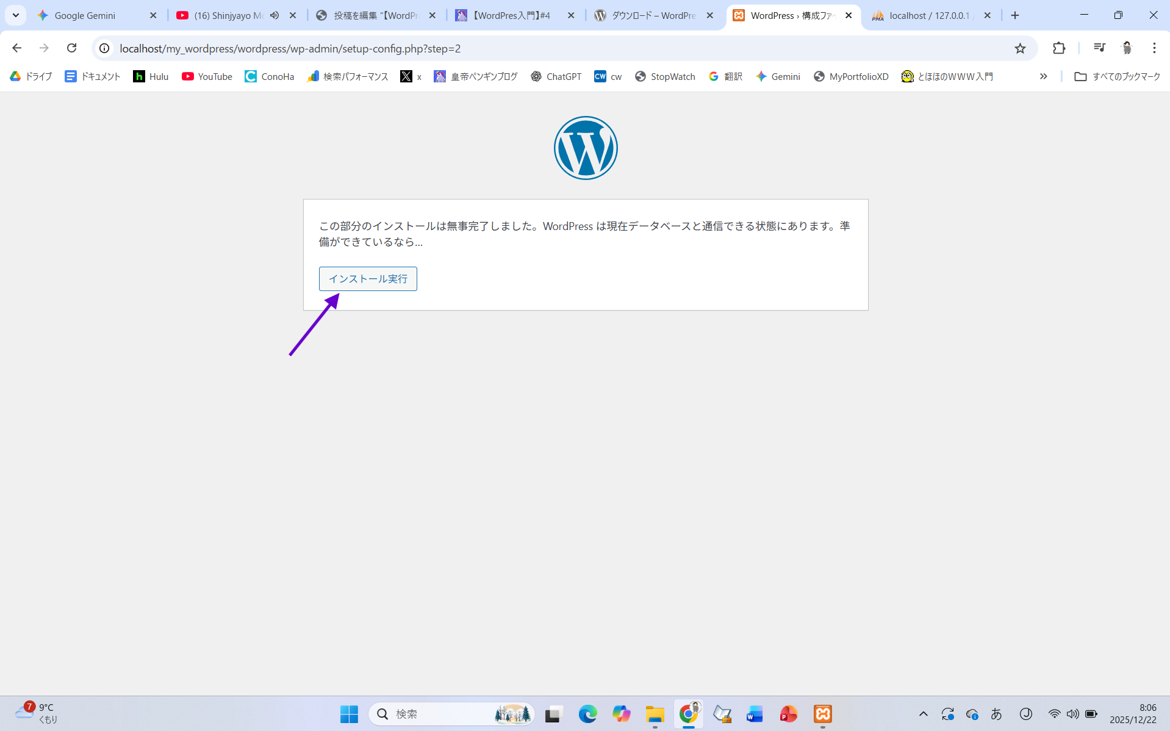Open the Extensions puzzle icon
The width and height of the screenshot is (1170, 731).
tap(1059, 48)
